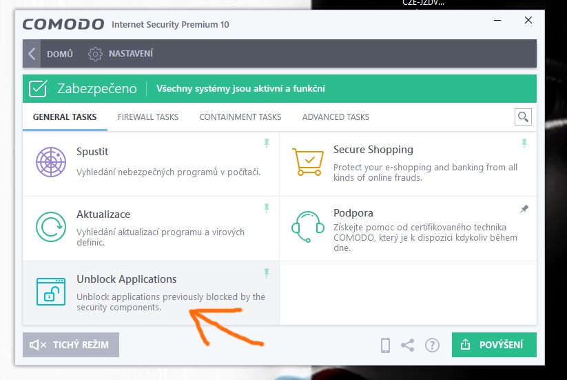567x380 pixels.
Task: Click the back arrow next to Domů
Action: (32, 54)
